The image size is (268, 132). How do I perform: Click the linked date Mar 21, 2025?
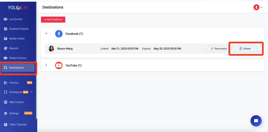coord(125,49)
